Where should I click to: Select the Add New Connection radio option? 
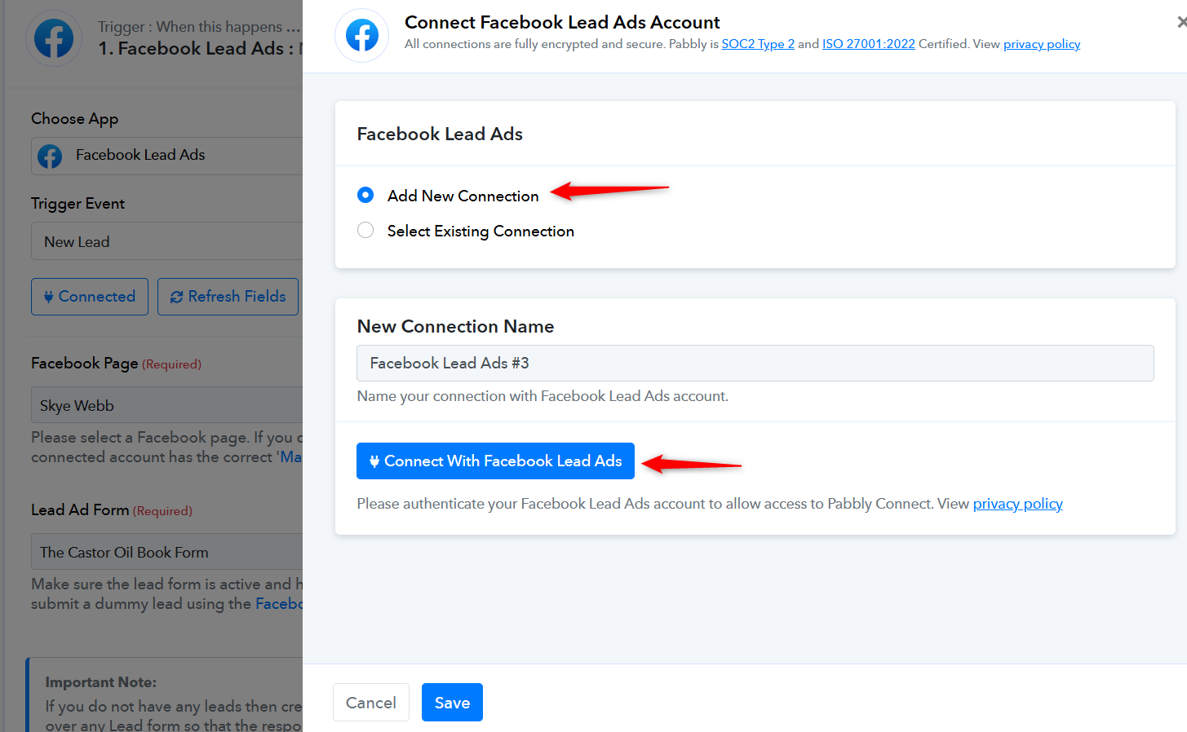click(365, 195)
